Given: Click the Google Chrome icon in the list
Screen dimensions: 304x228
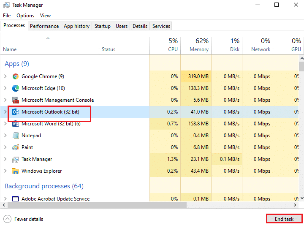Looking at the screenshot, I should (16, 76).
